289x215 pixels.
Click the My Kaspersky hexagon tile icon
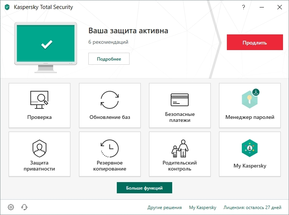(250, 148)
